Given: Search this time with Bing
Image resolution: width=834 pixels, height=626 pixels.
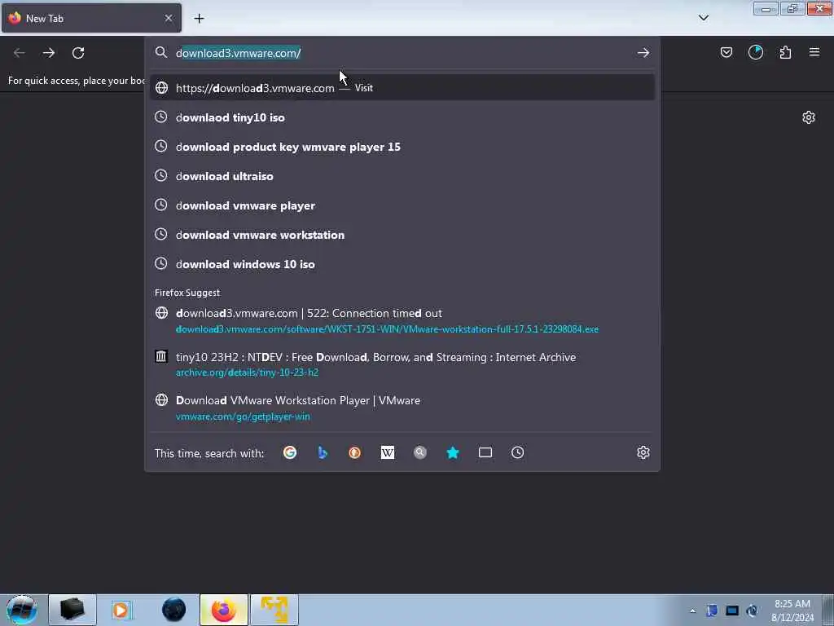Looking at the screenshot, I should pyautogui.click(x=323, y=452).
